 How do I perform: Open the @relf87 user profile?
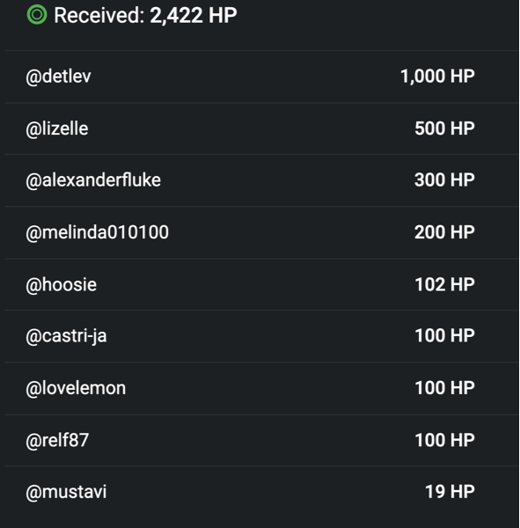click(x=57, y=441)
